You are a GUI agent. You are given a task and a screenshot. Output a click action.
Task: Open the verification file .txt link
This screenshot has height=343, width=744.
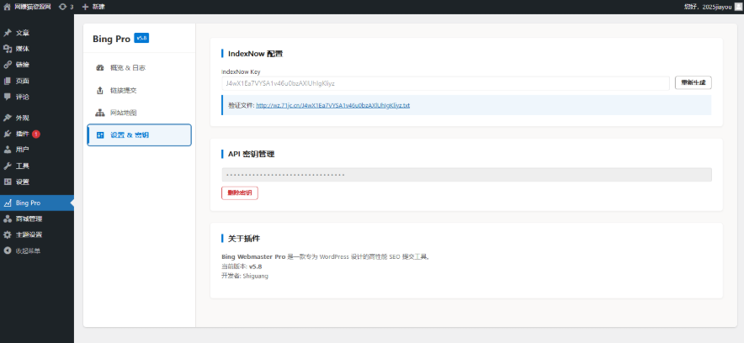332,106
